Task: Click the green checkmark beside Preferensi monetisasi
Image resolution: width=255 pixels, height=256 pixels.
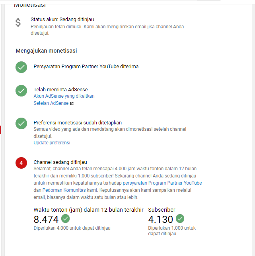Action: (x=21, y=124)
